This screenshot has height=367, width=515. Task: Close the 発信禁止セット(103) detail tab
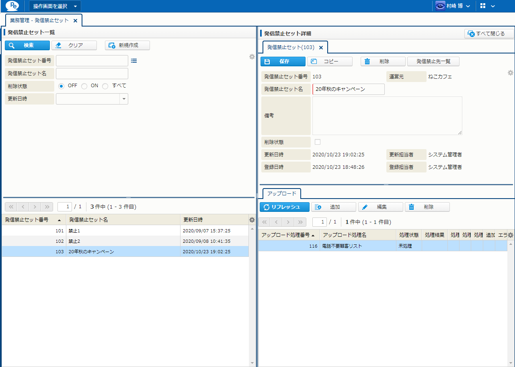pyautogui.click(x=321, y=47)
